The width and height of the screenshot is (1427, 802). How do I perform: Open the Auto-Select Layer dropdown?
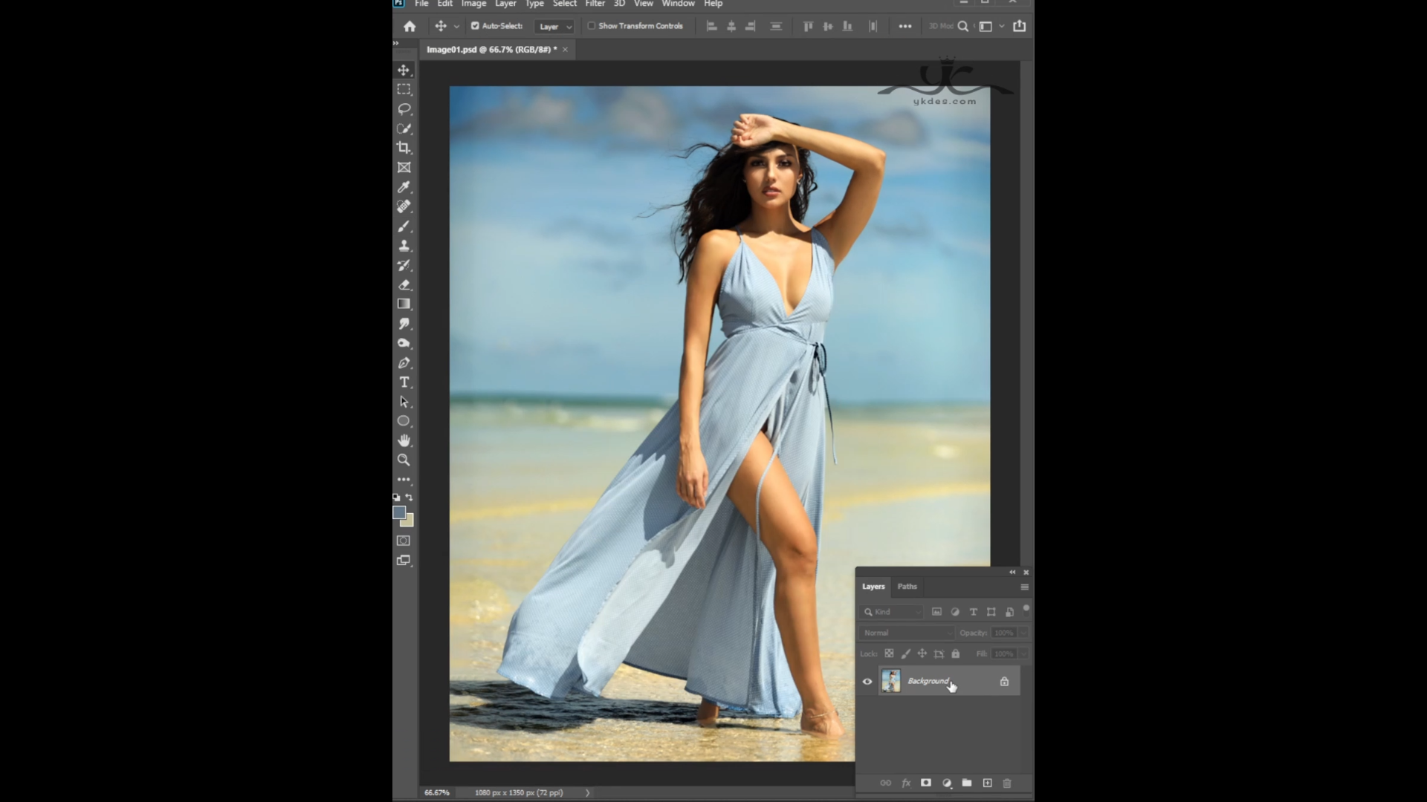[555, 27]
